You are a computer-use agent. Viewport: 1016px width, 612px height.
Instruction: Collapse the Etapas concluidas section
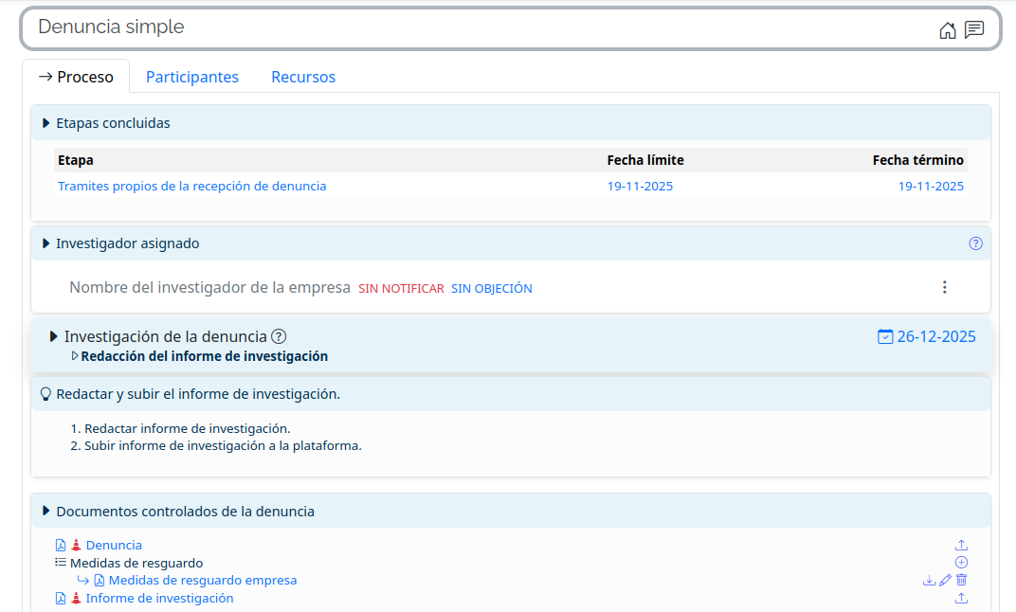[x=46, y=123]
